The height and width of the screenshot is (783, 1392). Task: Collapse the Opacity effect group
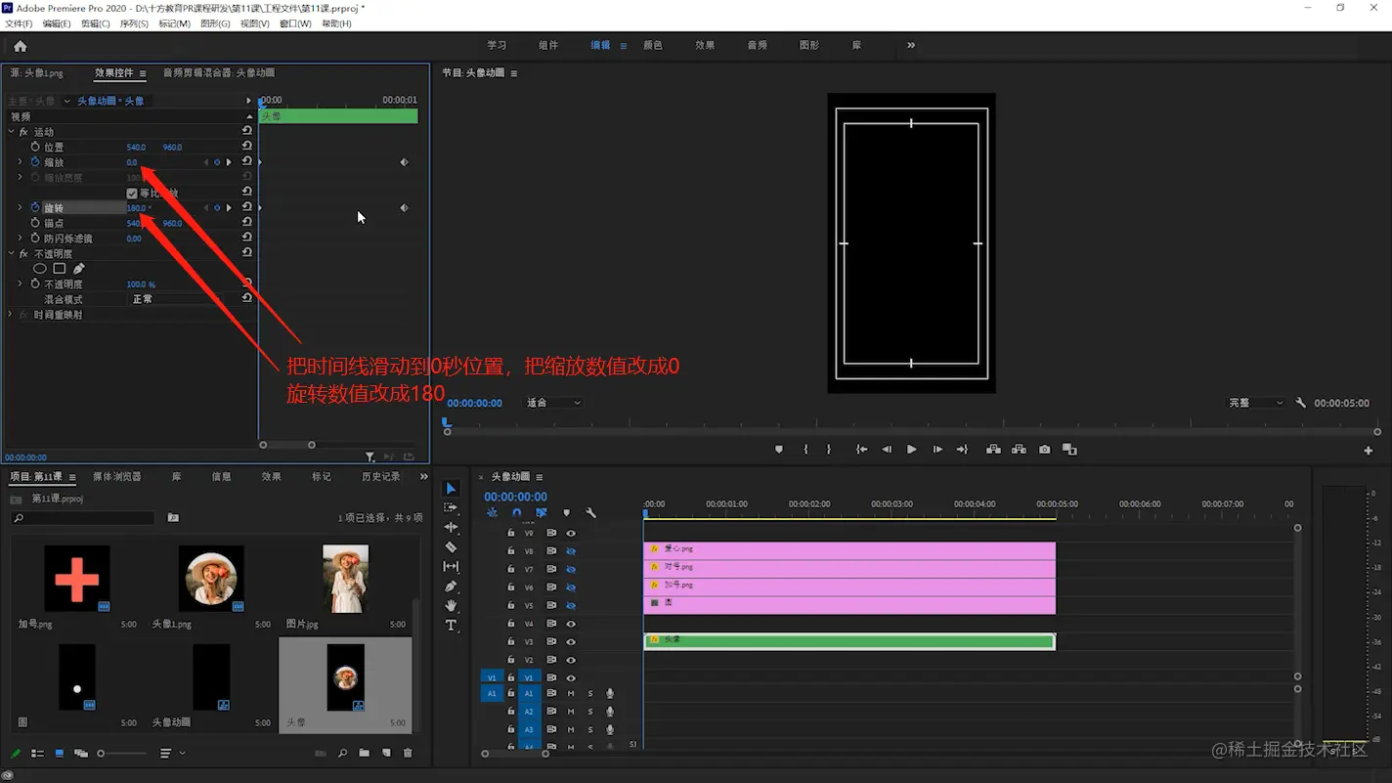tap(11, 254)
